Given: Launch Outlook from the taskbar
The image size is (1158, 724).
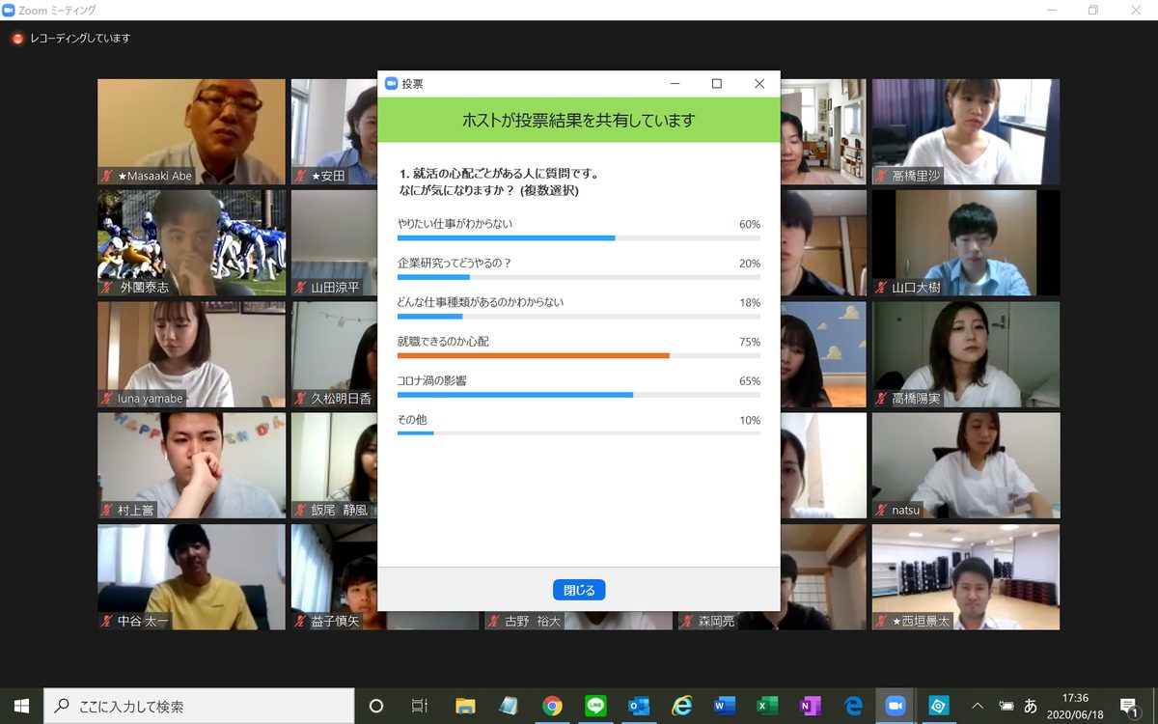Looking at the screenshot, I should click(x=639, y=706).
